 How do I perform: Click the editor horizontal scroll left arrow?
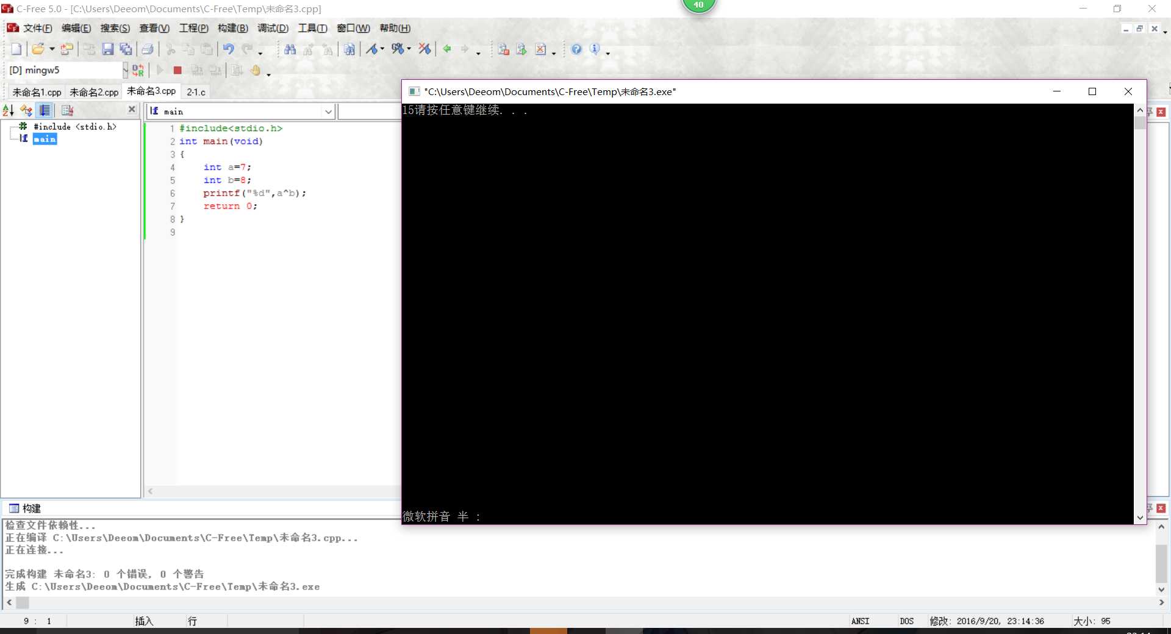[x=150, y=491]
